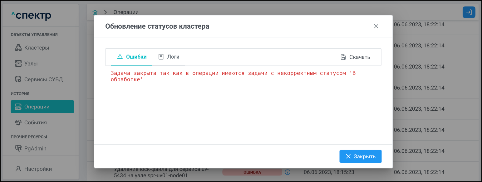Select the Операции breadcrumb text
Viewport: 482px width, 182px height.
coord(126,12)
